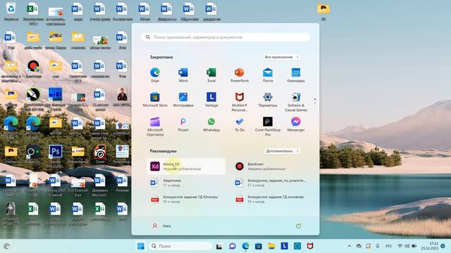451x253 pixels.
Task: Open recommended Bandicam app
Action: click(271, 167)
